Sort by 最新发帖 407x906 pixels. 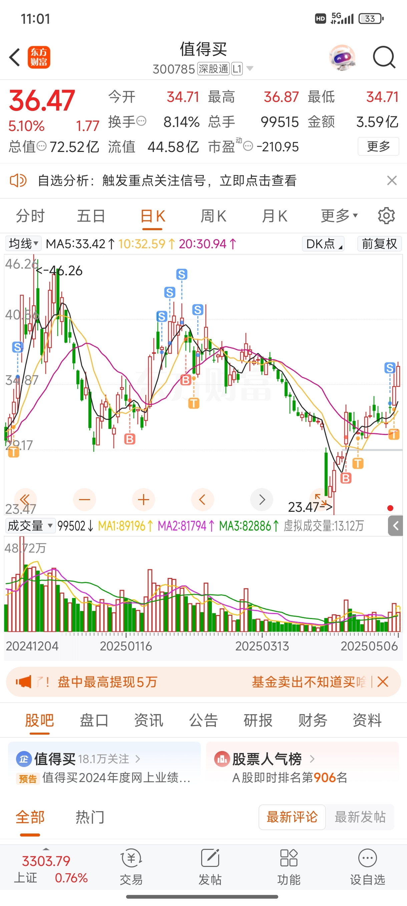coord(360,817)
